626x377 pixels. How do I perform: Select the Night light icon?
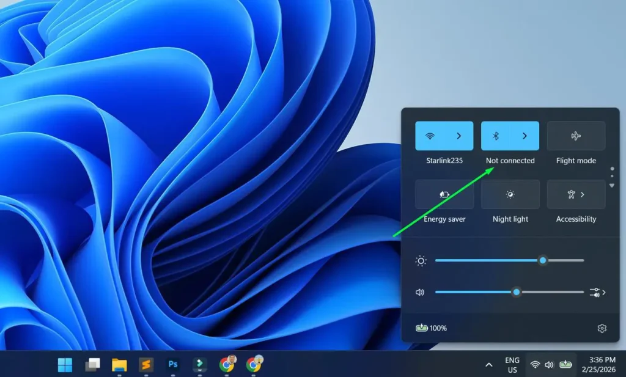pos(510,194)
